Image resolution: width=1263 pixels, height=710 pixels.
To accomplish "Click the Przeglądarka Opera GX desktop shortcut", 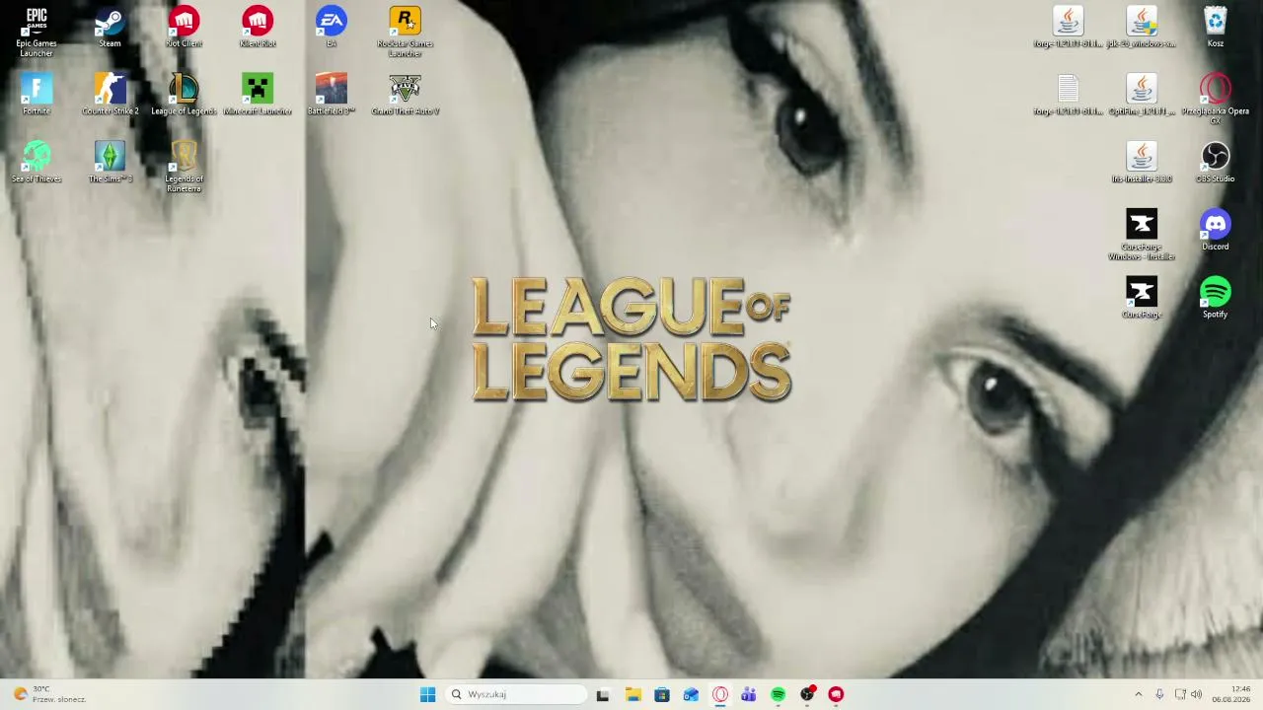I will click(x=1216, y=99).
